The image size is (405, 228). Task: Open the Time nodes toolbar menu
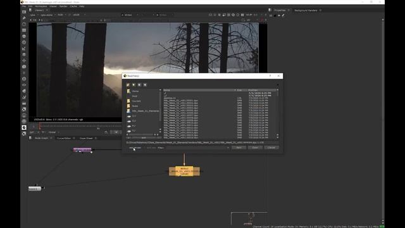click(x=24, y=24)
